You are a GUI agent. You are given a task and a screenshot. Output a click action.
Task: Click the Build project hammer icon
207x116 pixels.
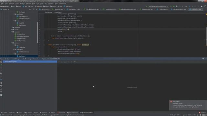click(146, 6)
